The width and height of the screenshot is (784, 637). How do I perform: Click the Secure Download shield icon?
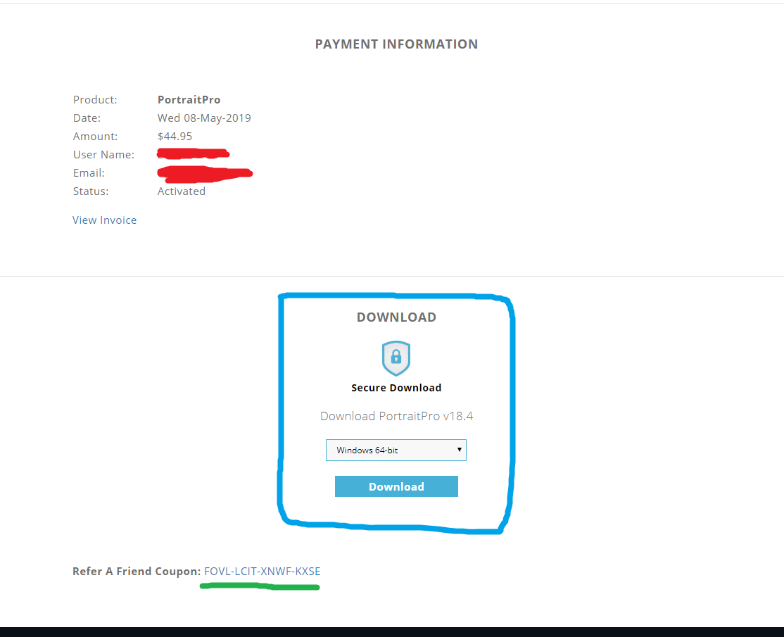pyautogui.click(x=396, y=358)
